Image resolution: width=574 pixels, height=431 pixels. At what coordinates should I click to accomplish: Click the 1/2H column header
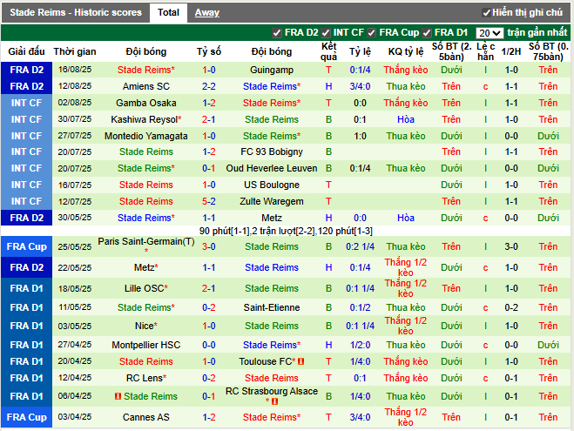(511, 51)
